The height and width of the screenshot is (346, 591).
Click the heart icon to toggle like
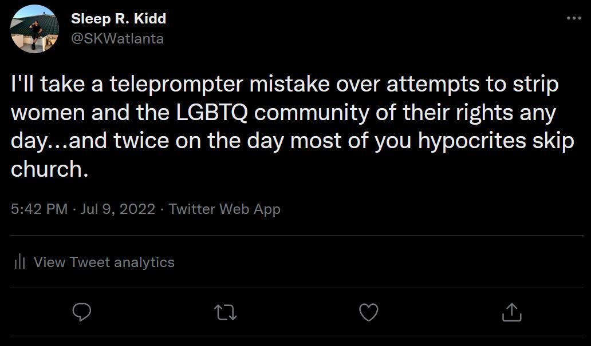coord(369,312)
